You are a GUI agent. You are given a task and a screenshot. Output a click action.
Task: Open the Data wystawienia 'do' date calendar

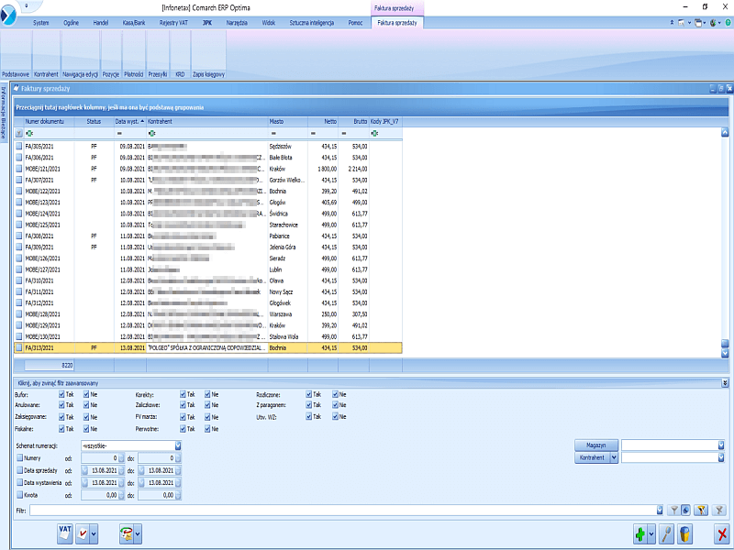142,483
